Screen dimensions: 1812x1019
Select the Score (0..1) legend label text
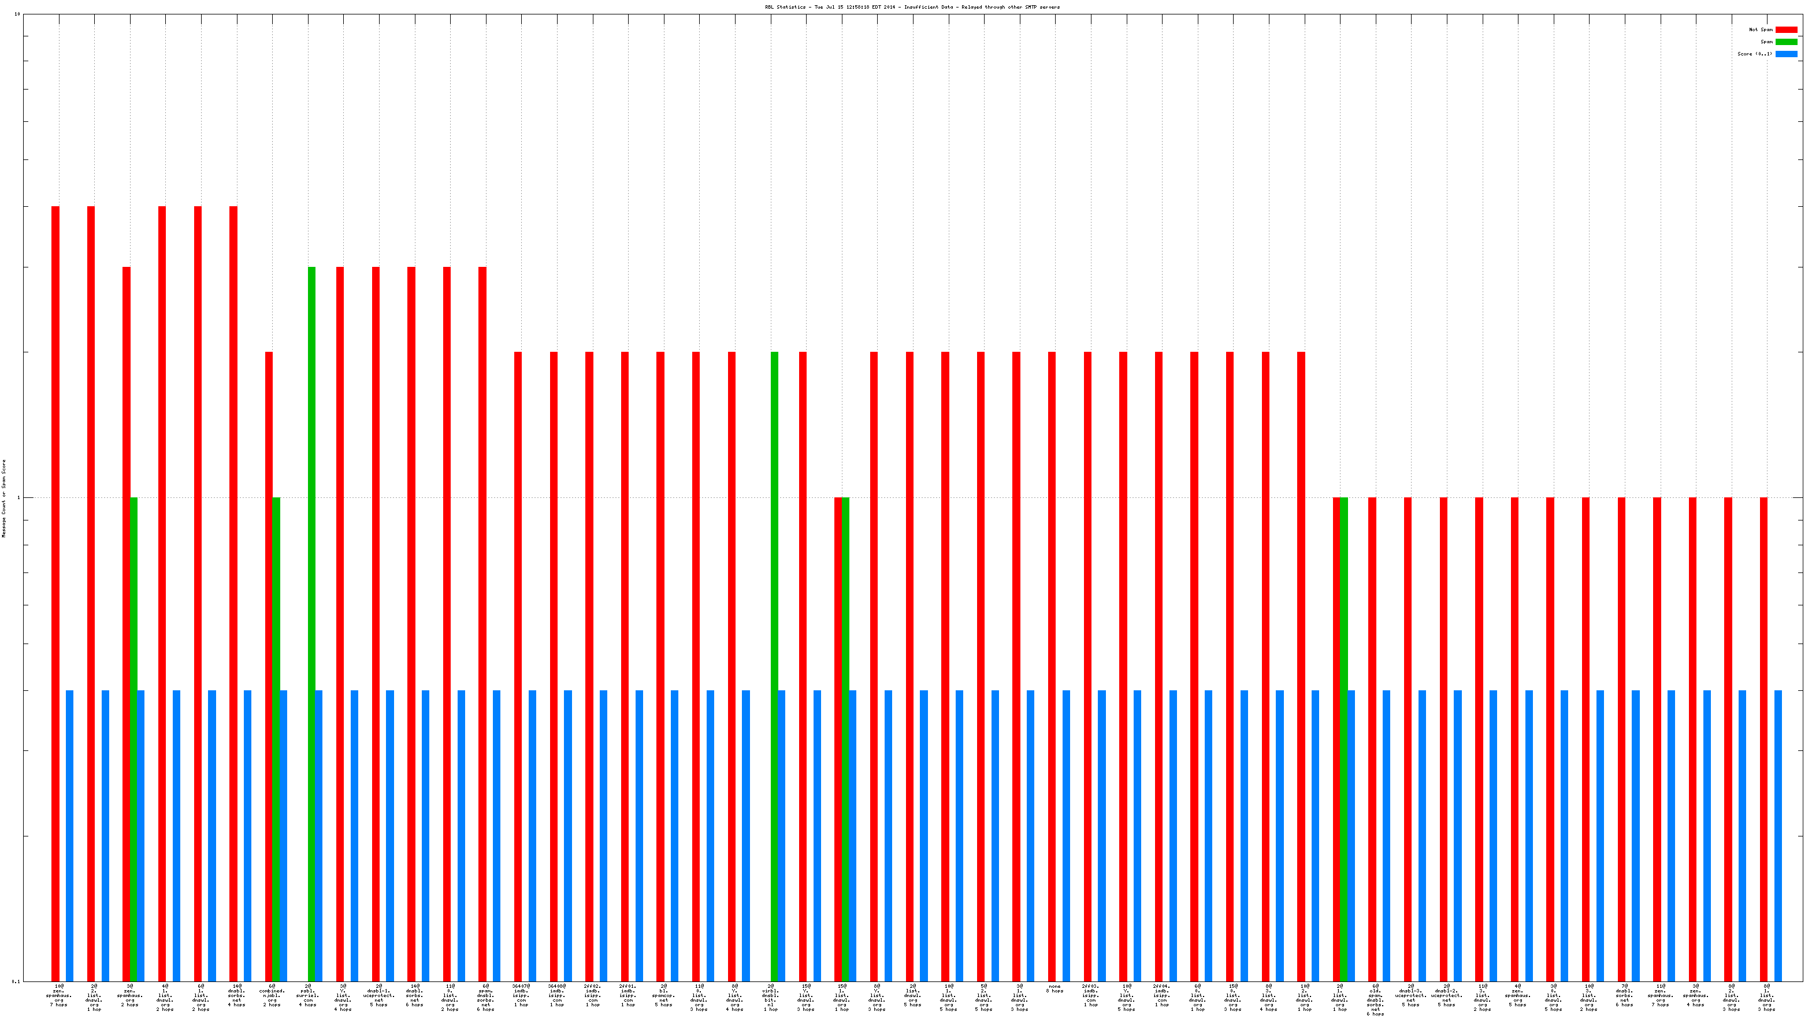1754,54
